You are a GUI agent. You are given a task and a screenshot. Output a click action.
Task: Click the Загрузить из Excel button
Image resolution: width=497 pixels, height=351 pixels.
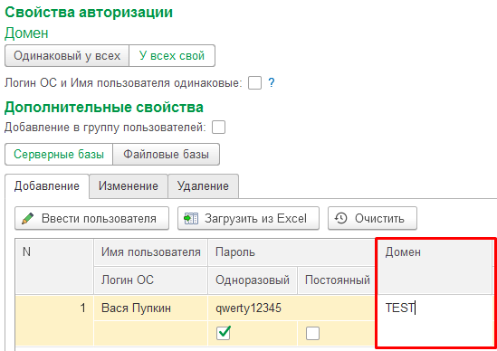coord(248,218)
